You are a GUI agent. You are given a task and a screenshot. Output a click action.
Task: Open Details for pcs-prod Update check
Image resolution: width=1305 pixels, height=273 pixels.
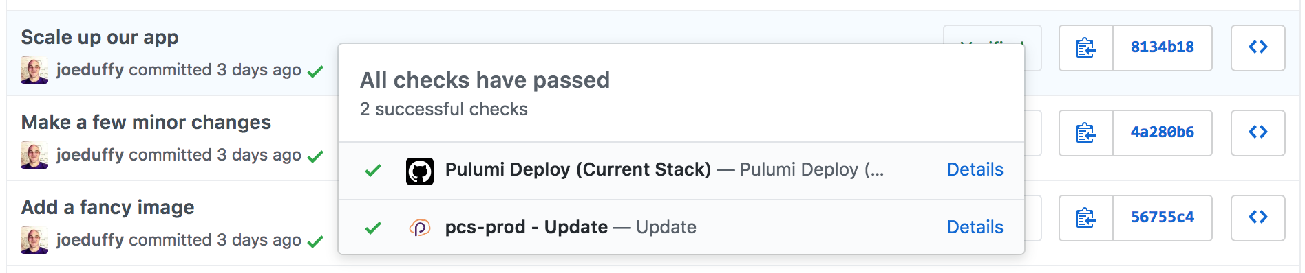point(975,227)
